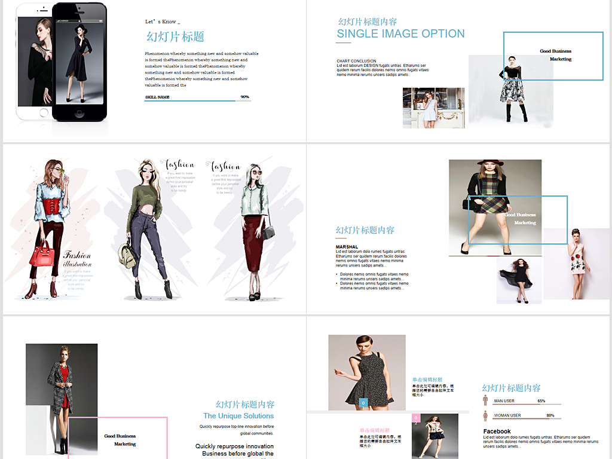Click the MARSHAL bold heading
Screen dimensions: 612x459
click(347, 247)
